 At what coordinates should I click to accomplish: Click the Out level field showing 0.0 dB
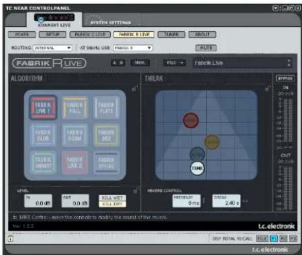75,201
